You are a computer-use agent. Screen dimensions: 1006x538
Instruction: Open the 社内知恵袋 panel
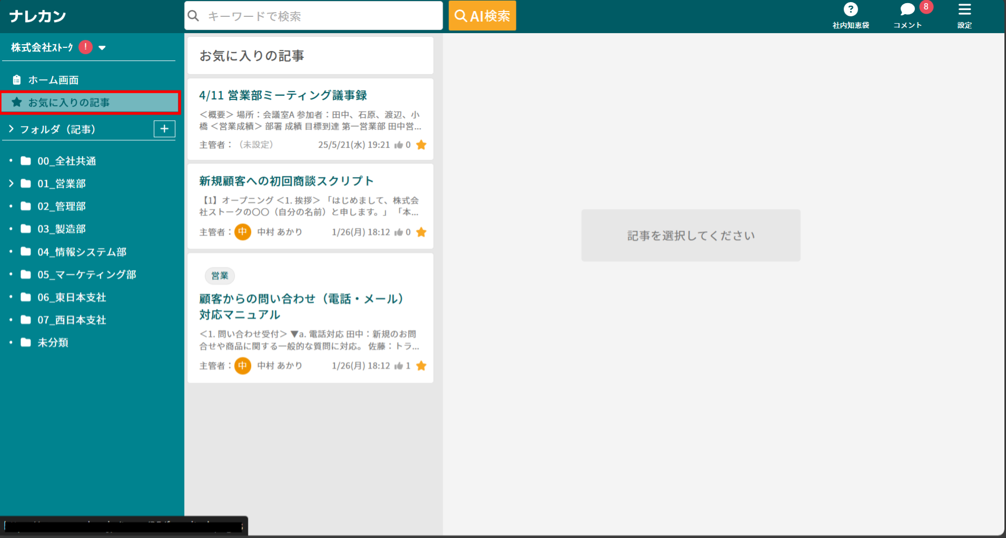851,15
